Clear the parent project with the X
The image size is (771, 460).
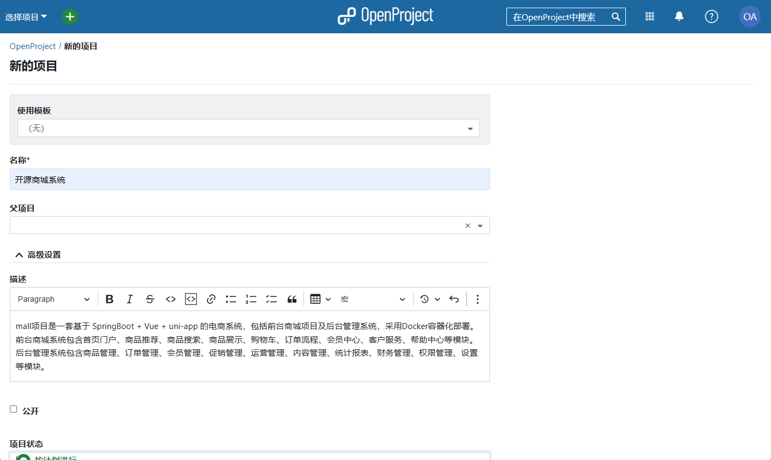(468, 226)
